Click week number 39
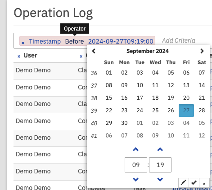 (x=94, y=110)
